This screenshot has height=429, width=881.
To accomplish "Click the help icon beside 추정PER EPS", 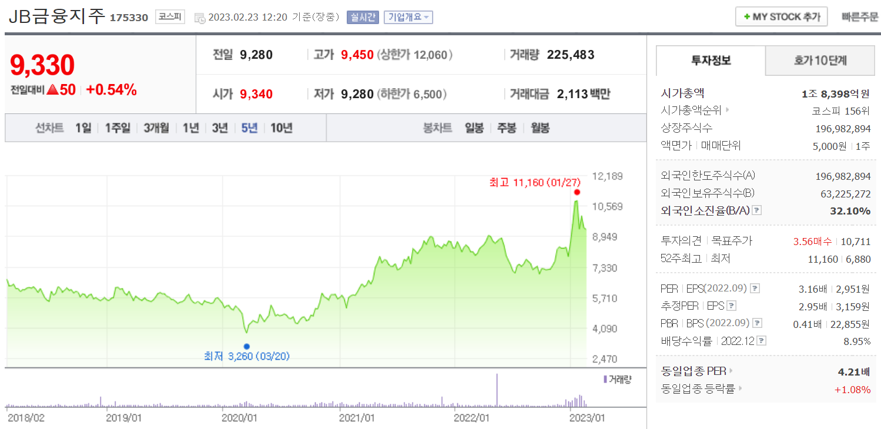I will click(731, 306).
